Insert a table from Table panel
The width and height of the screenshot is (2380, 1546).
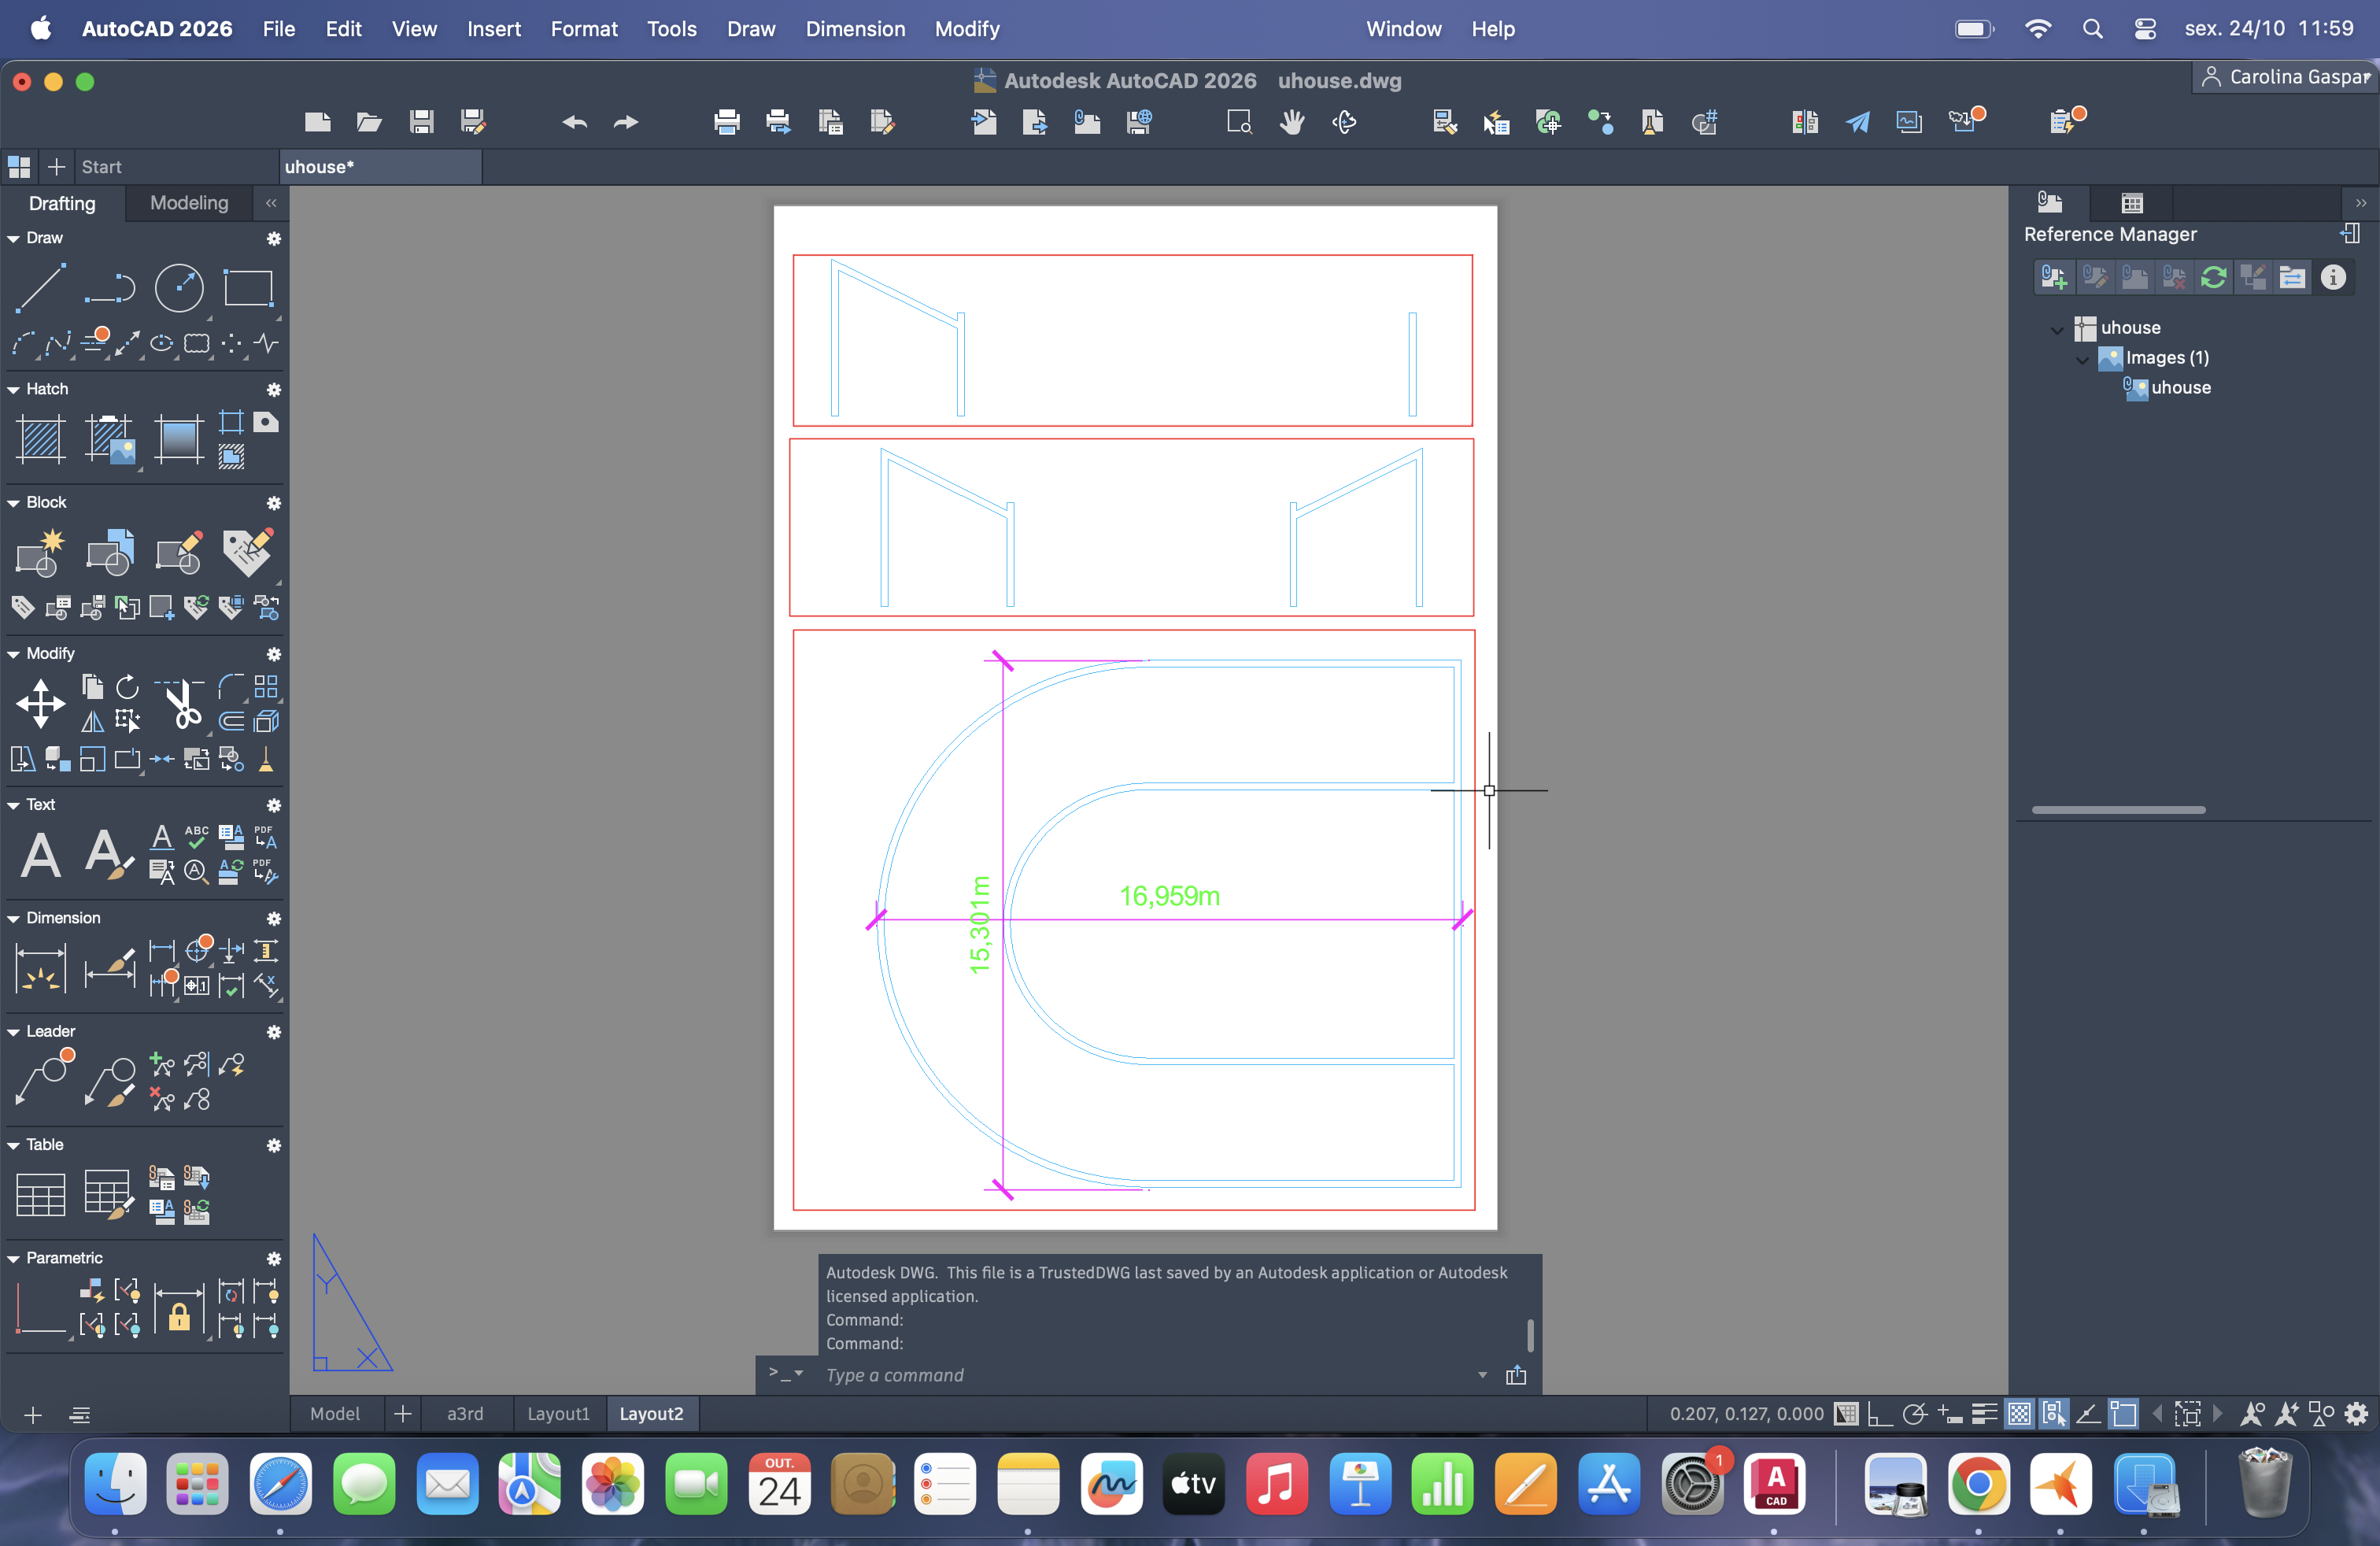point(40,1194)
